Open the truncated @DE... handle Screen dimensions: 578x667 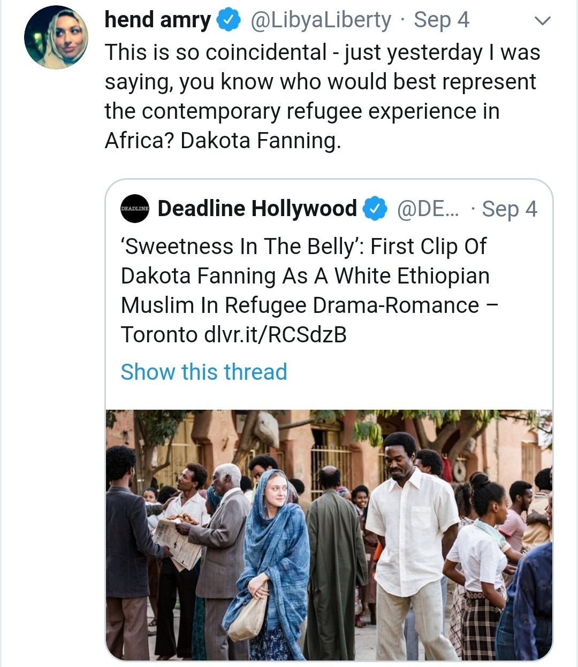[428, 209]
